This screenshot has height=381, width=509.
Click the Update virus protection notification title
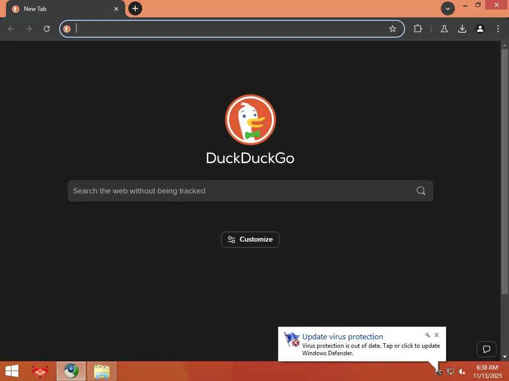[x=342, y=337]
